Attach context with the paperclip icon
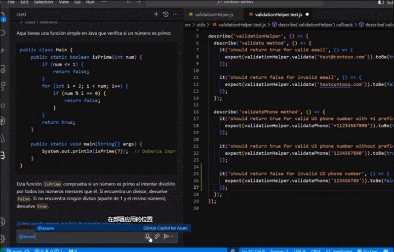Viewport: 394px width, 252px height. 157,237
